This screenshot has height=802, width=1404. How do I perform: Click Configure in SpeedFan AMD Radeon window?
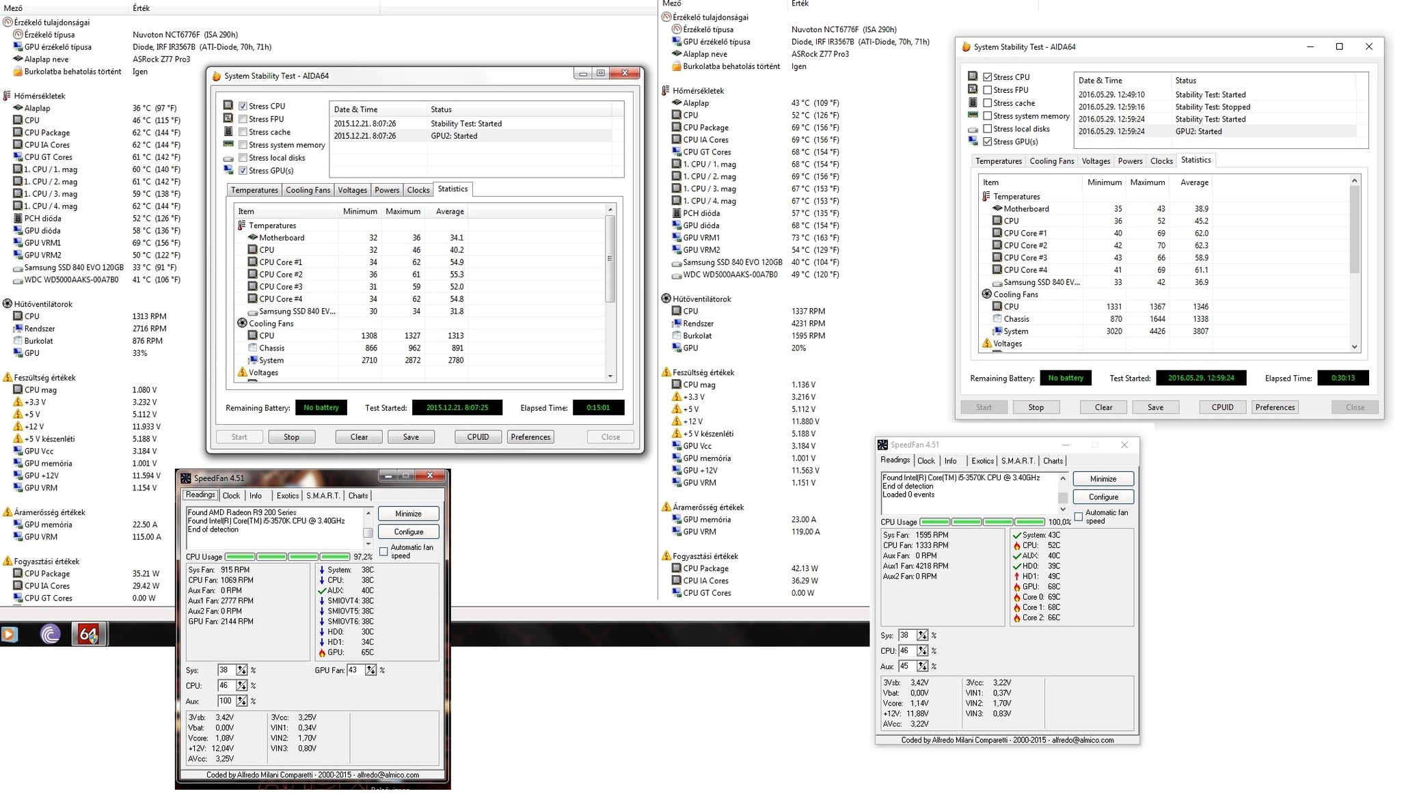[409, 532]
